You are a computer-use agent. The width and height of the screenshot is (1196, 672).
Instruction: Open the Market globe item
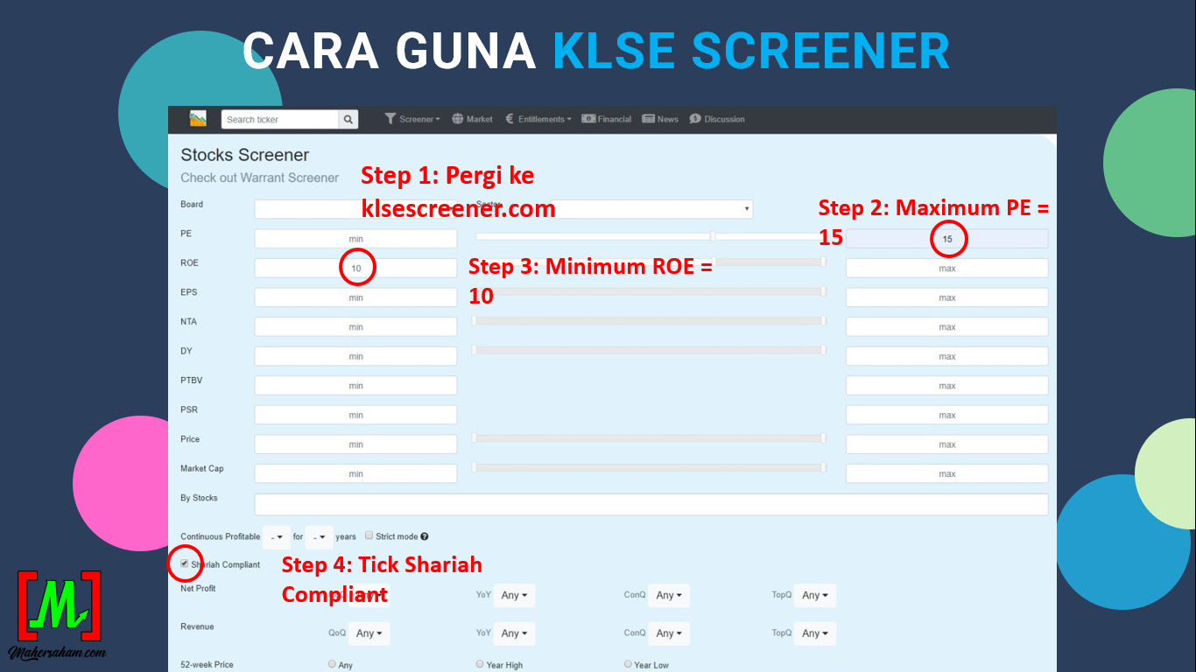pyautogui.click(x=472, y=119)
